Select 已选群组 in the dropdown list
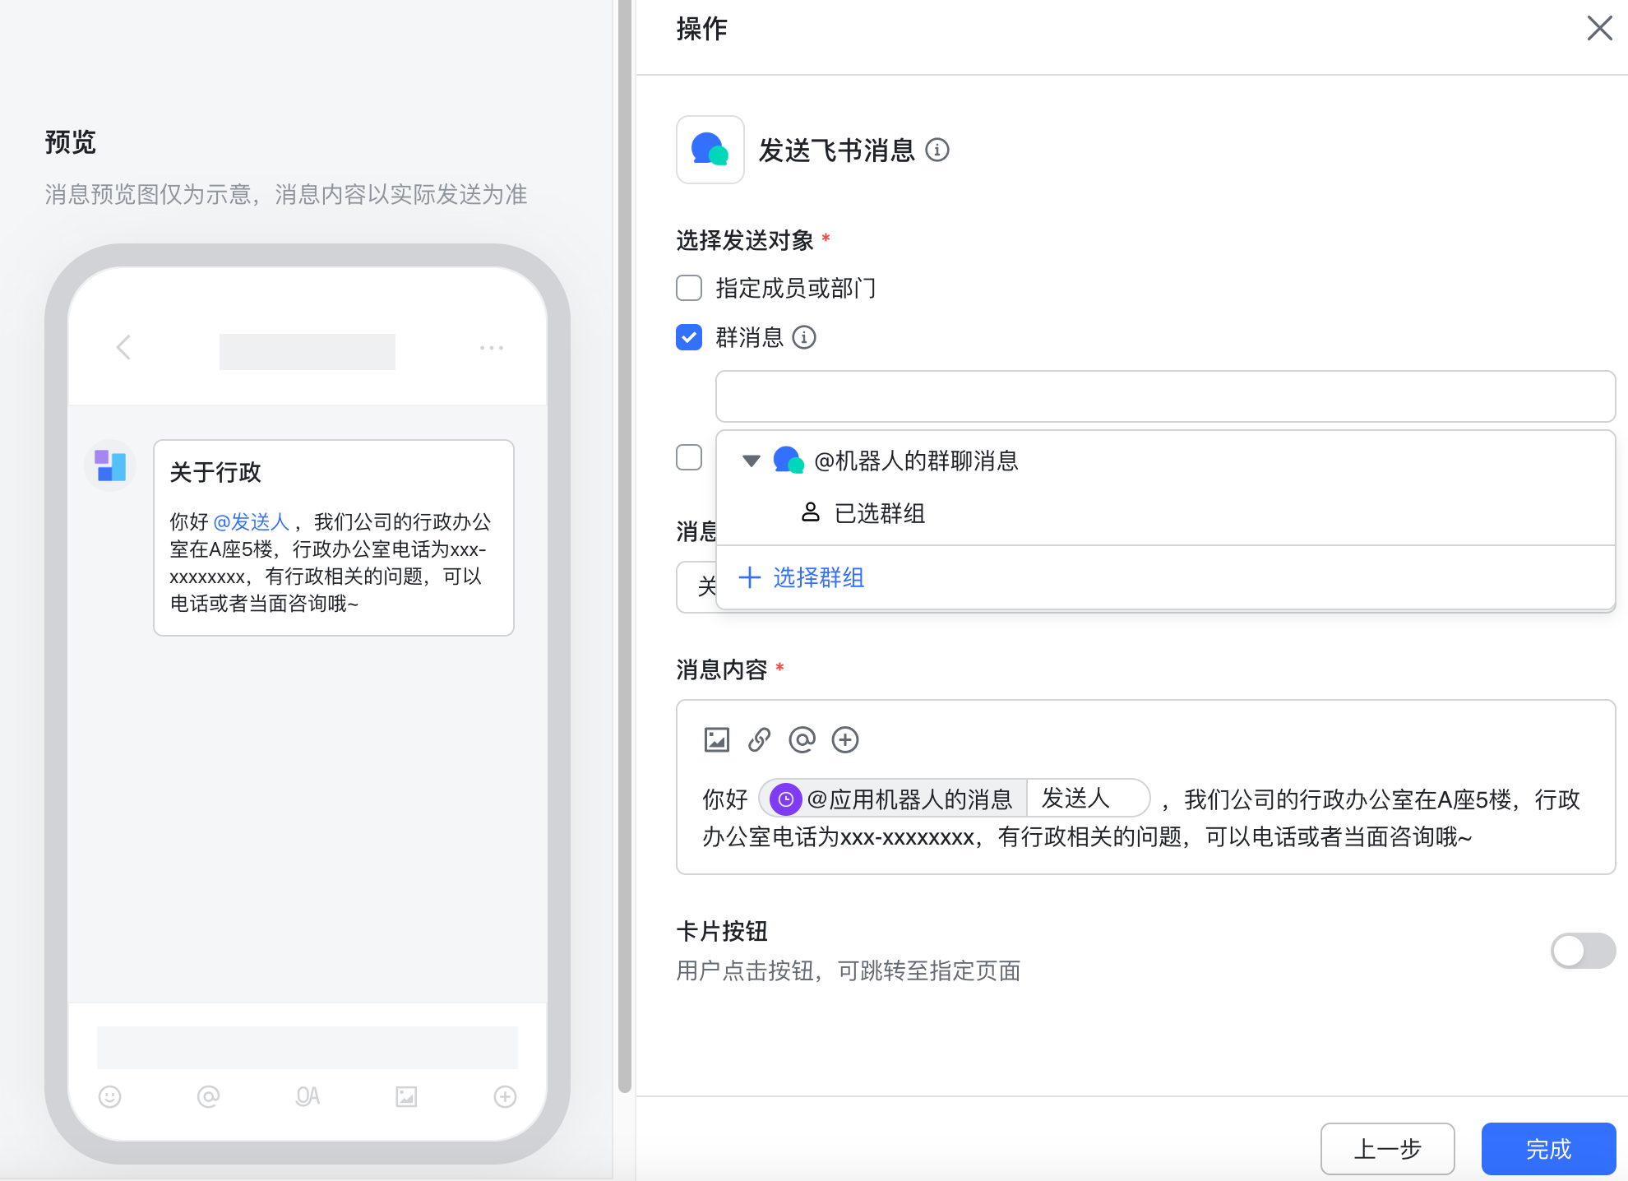 point(879,513)
